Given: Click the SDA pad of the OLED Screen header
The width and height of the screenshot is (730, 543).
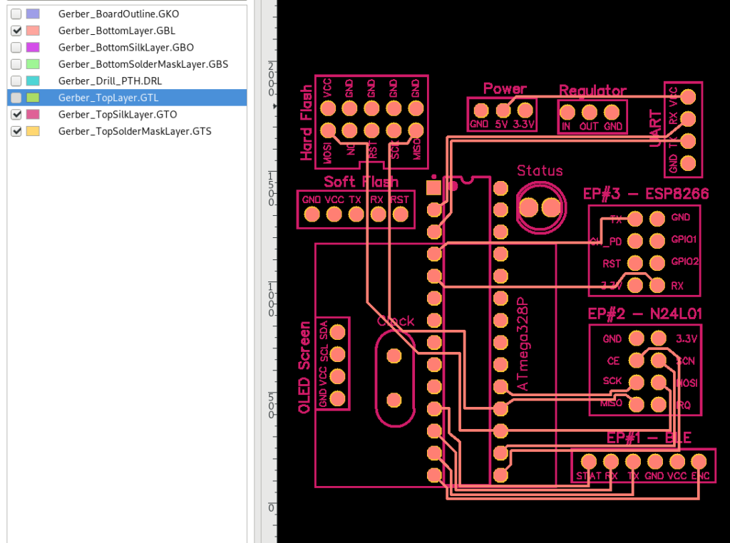Looking at the screenshot, I should [337, 332].
